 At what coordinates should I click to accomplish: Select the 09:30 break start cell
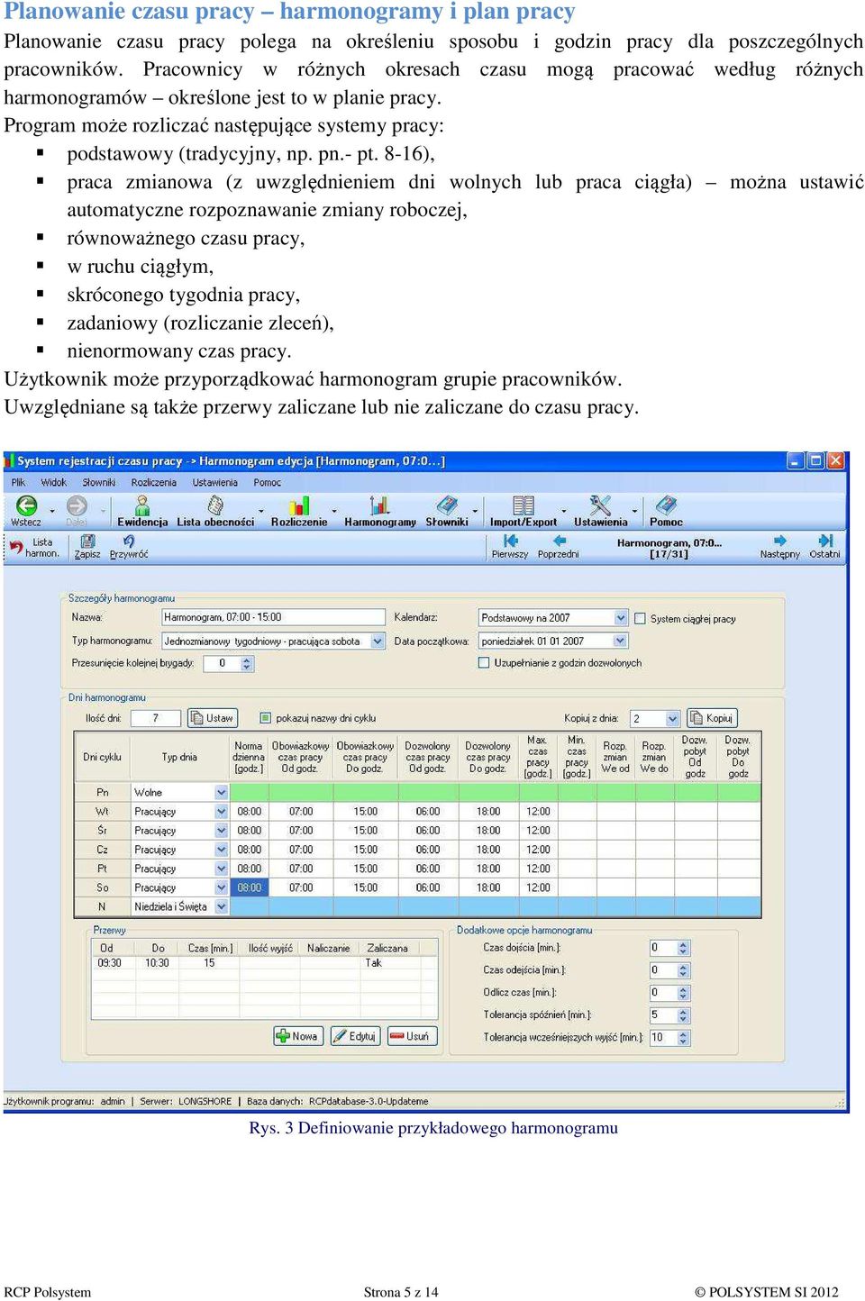(x=110, y=963)
